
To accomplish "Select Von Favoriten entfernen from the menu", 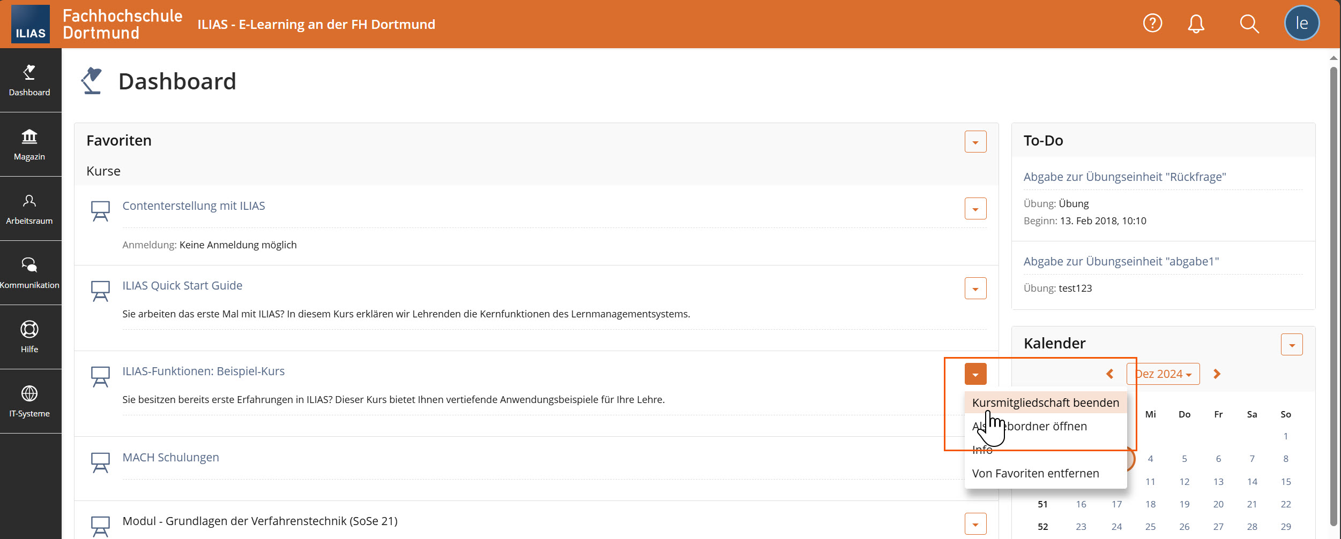I will point(1035,473).
